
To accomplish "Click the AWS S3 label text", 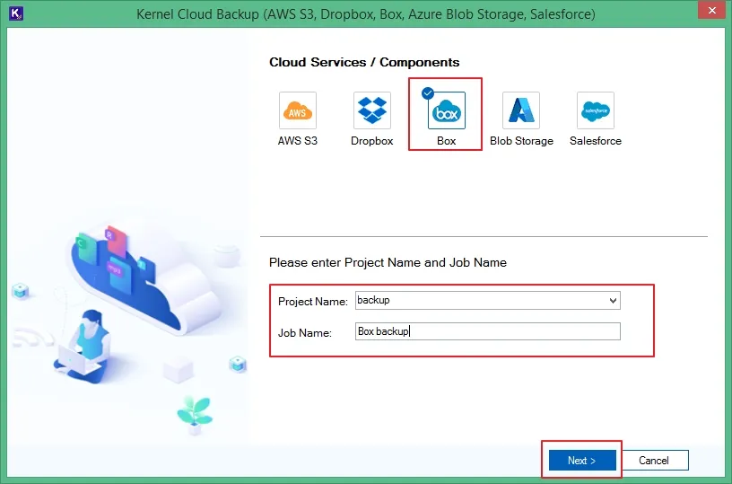I will click(x=298, y=141).
